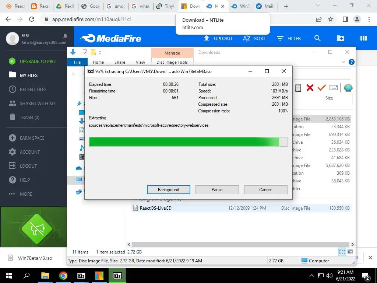The height and width of the screenshot is (283, 377).
Task: Click the 2,853,106 KB size entry
Action: point(338,119)
